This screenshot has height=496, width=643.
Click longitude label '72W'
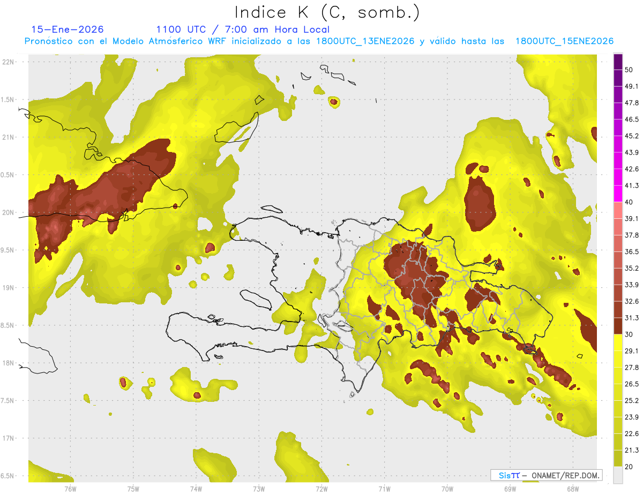[x=322, y=489]
